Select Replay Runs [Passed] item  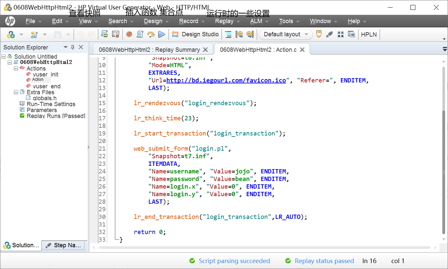tap(56, 116)
